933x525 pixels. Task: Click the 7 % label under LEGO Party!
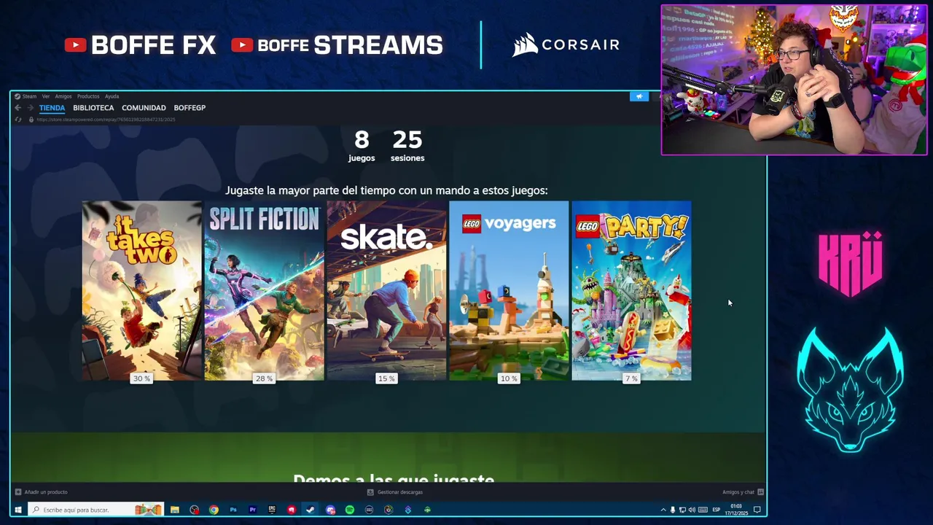point(631,378)
